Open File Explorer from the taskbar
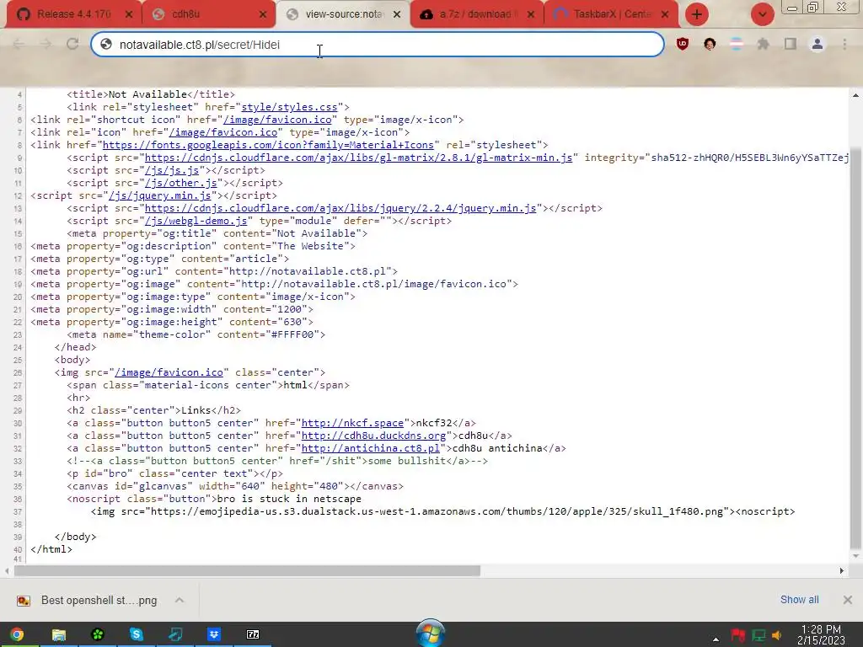Image resolution: width=863 pixels, height=647 pixels. coord(58,634)
